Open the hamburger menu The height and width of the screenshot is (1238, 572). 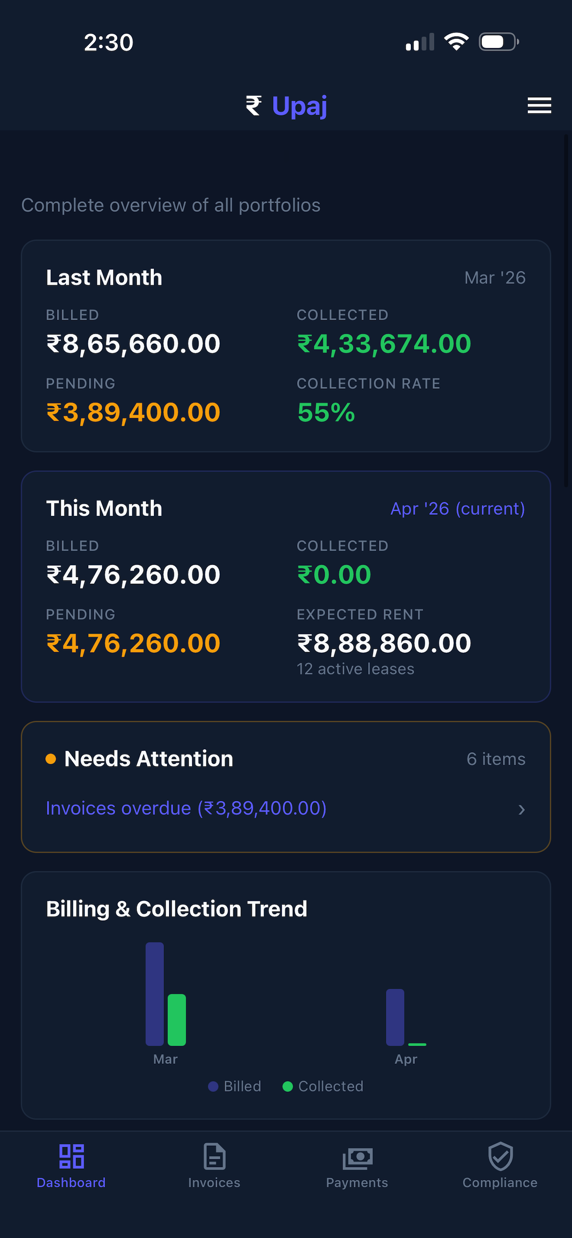pyautogui.click(x=539, y=105)
